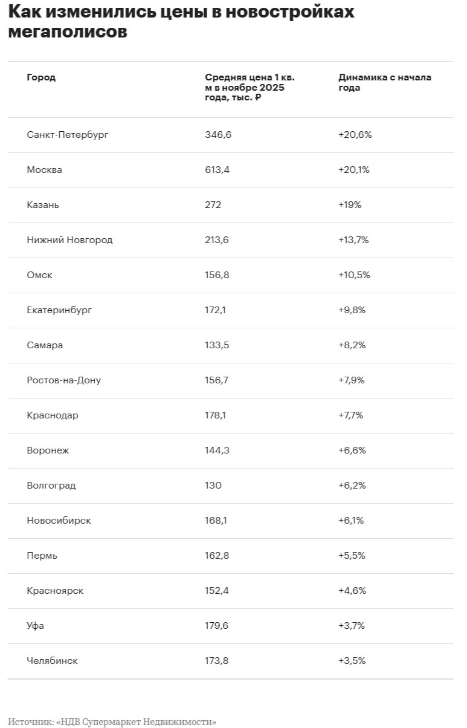This screenshot has height=728, width=467.
Task: Click the Уфа price value 179,6
Action: pos(217,626)
